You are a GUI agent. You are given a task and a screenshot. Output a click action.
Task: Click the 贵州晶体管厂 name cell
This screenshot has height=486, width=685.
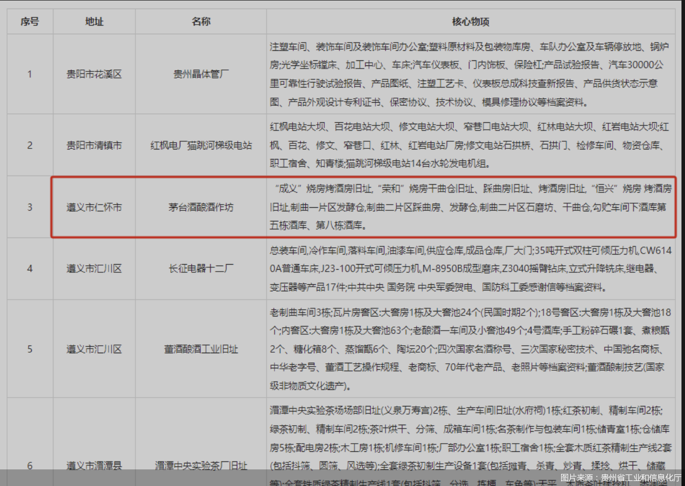pyautogui.click(x=200, y=73)
